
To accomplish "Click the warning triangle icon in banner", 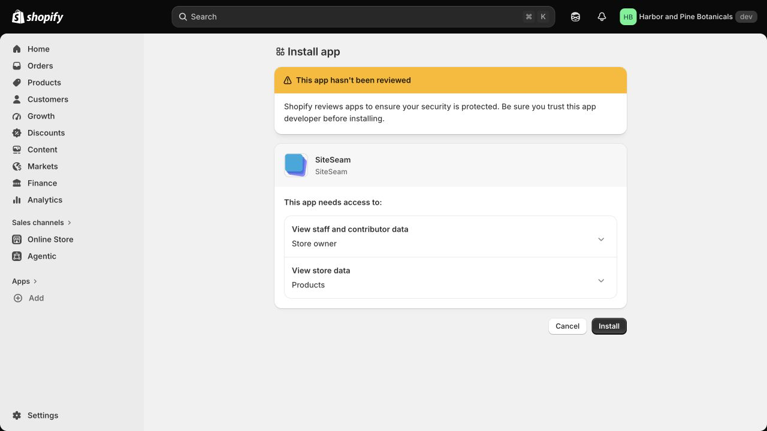I will pyautogui.click(x=288, y=80).
